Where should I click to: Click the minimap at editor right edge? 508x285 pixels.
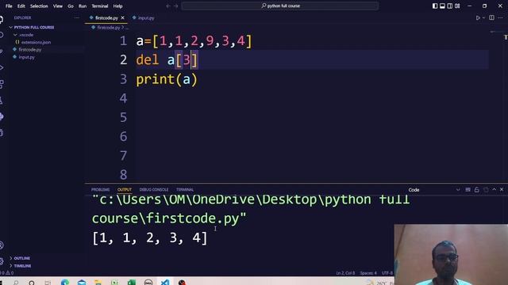click(x=495, y=32)
